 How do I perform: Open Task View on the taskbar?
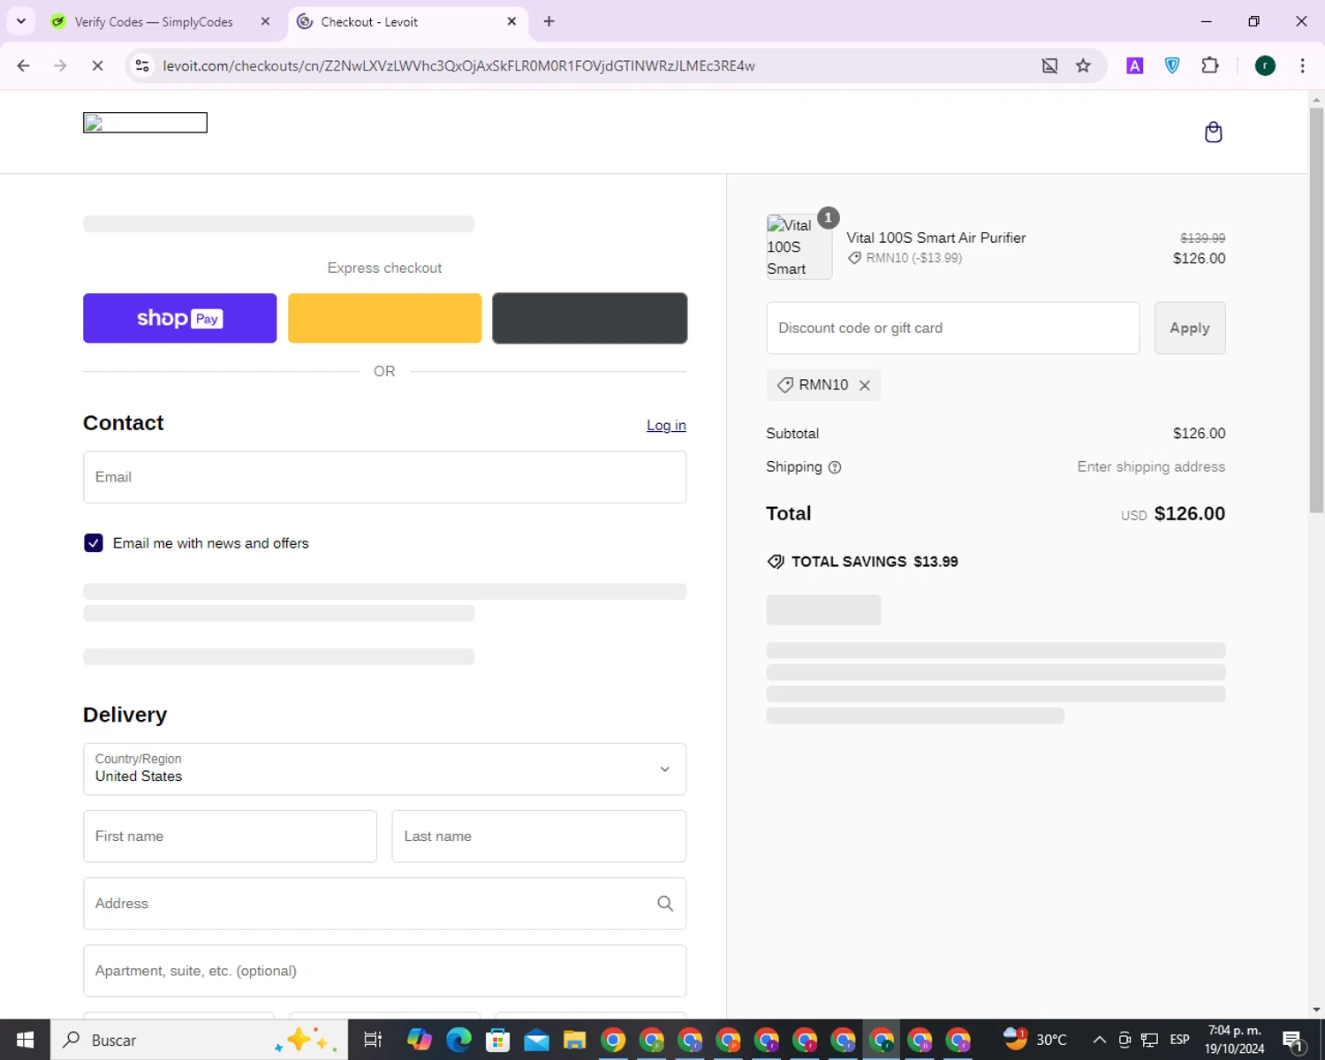(373, 1040)
